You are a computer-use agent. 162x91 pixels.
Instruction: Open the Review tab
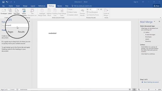(x=60, y=6)
